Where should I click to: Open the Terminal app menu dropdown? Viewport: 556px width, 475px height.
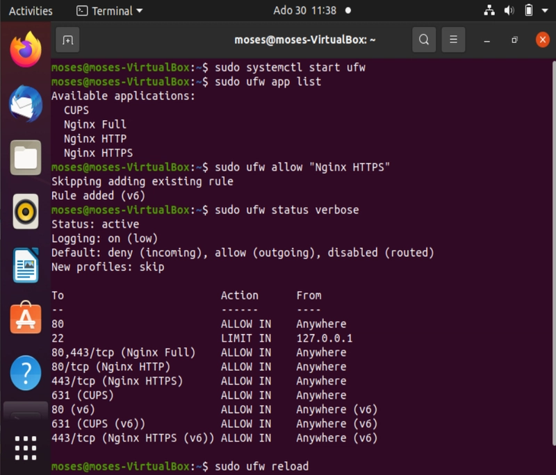(x=110, y=11)
